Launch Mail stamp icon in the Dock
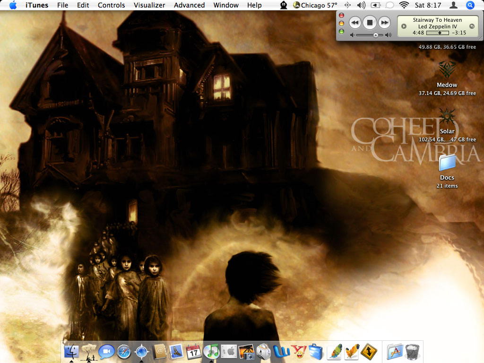 (176, 352)
